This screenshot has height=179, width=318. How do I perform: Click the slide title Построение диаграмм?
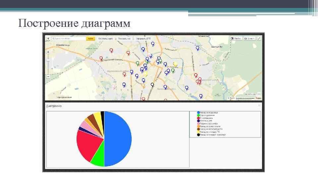coord(74,23)
